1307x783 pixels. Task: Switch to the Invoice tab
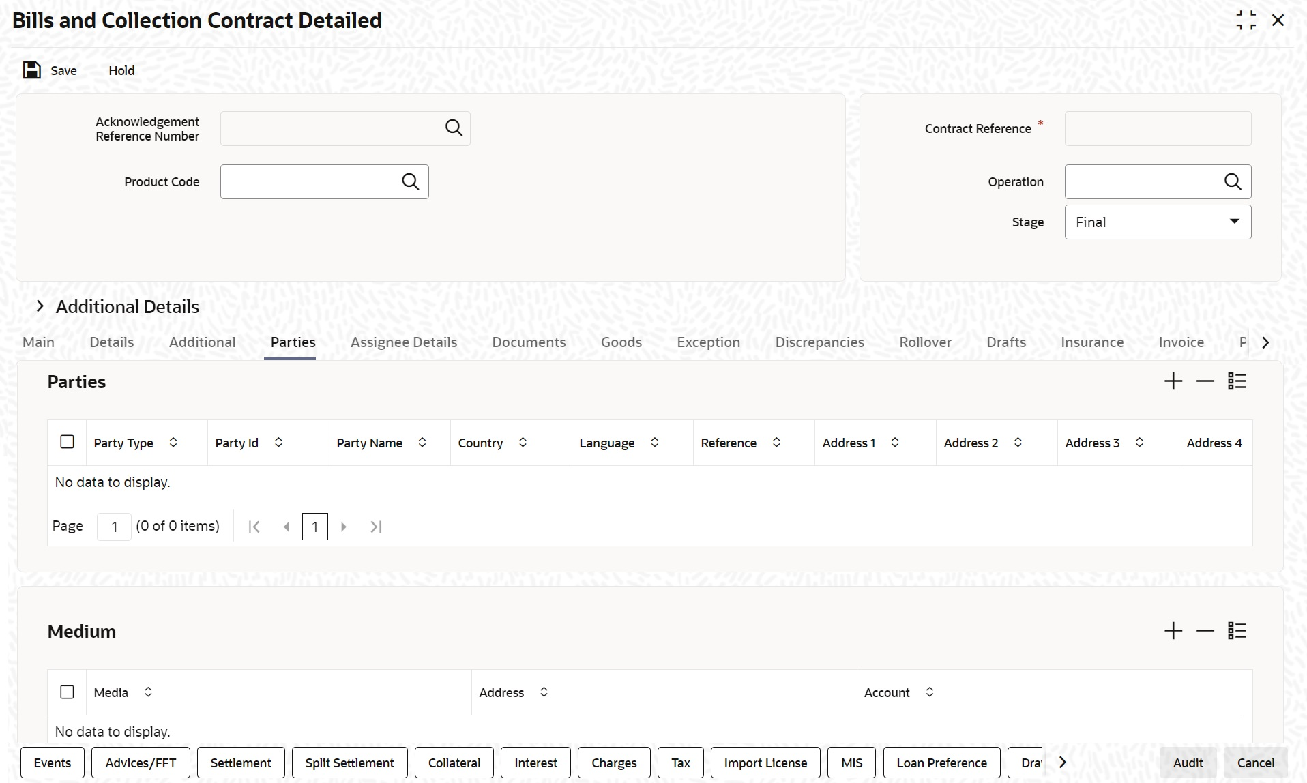point(1181,342)
